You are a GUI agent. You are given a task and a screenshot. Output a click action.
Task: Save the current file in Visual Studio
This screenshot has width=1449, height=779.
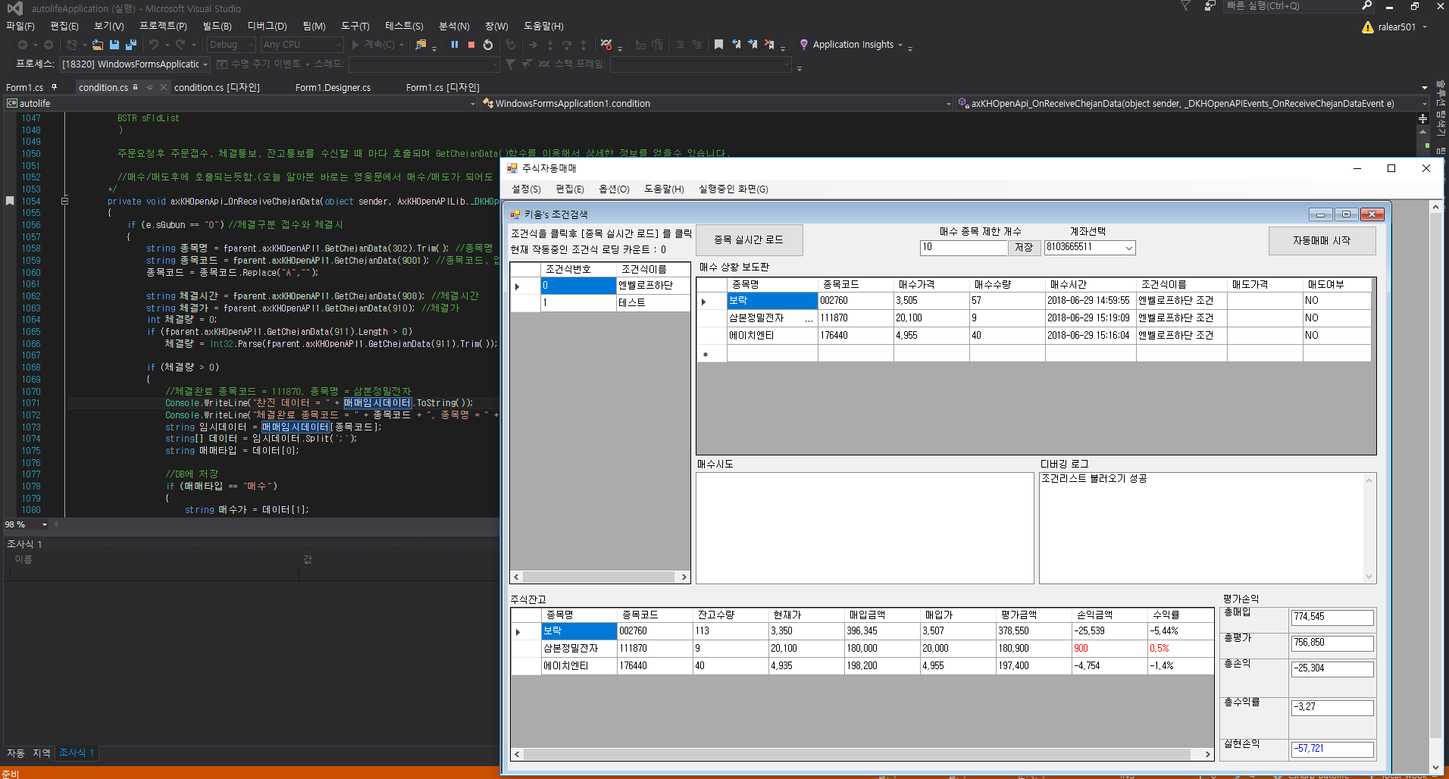click(x=114, y=45)
